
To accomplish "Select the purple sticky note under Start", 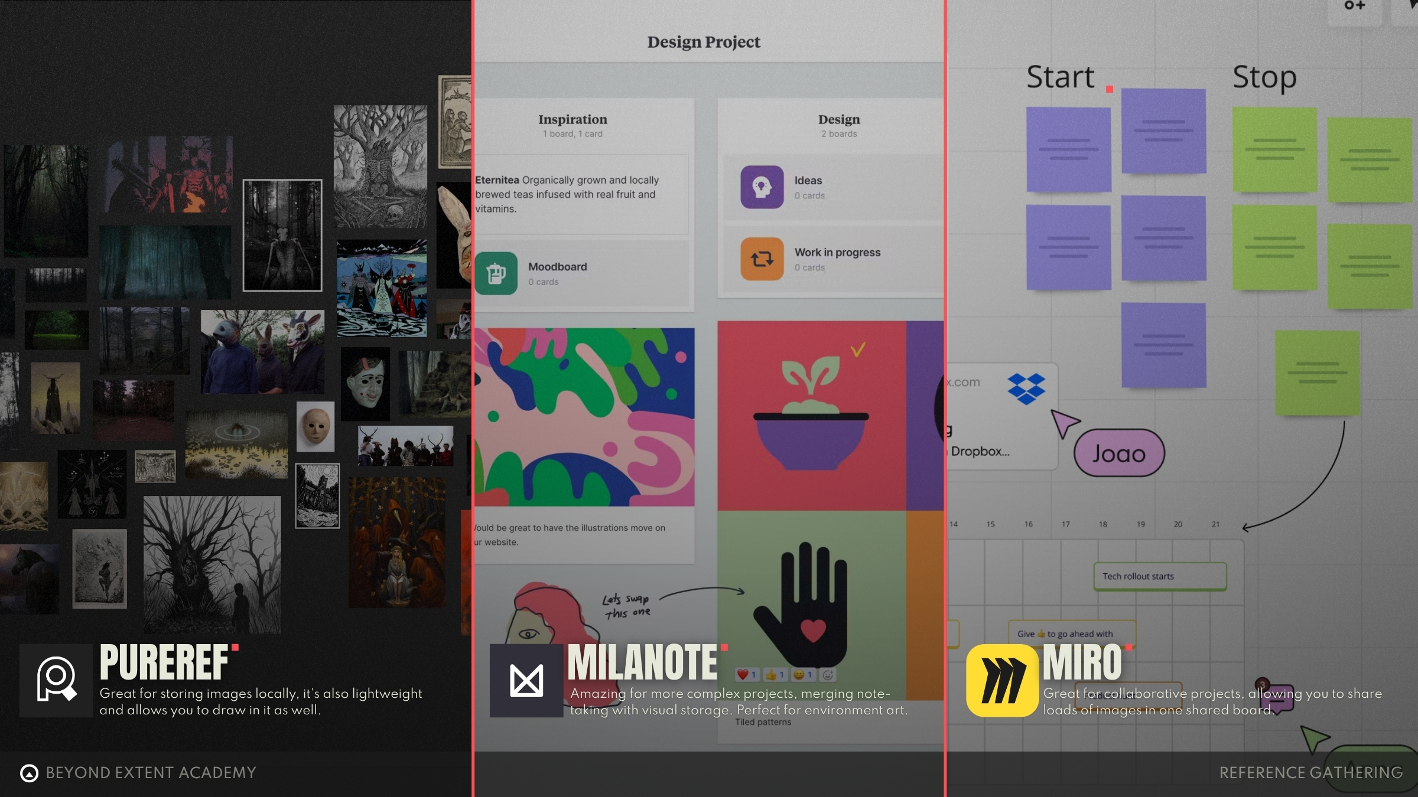I will point(1068,149).
